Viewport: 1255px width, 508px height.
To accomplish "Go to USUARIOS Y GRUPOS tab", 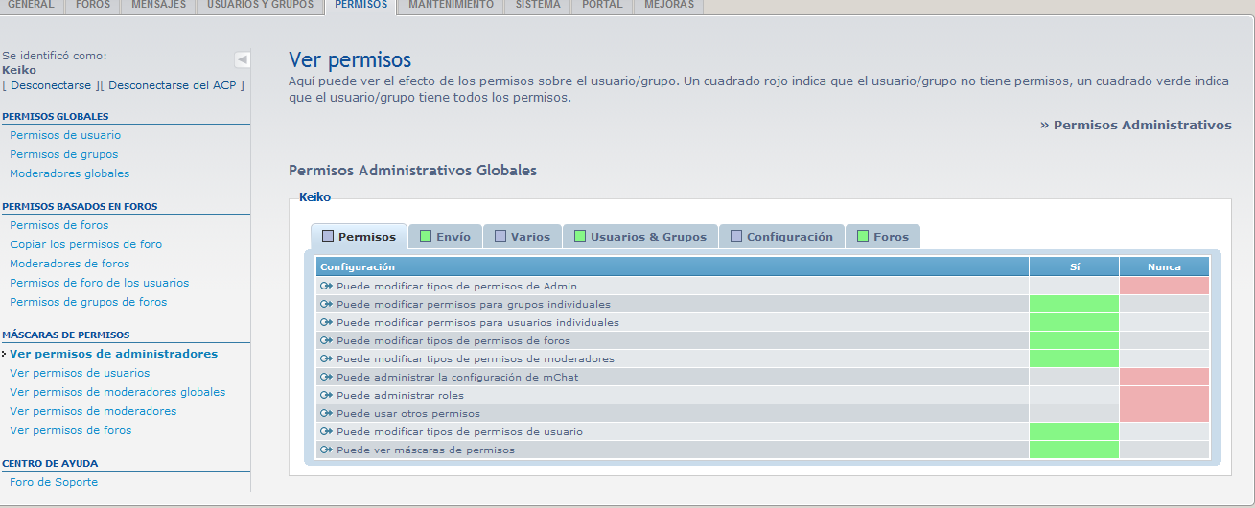I will (260, 6).
